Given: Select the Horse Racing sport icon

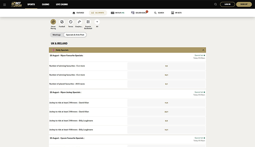Looking at the screenshot, I should pyautogui.click(x=53, y=22).
